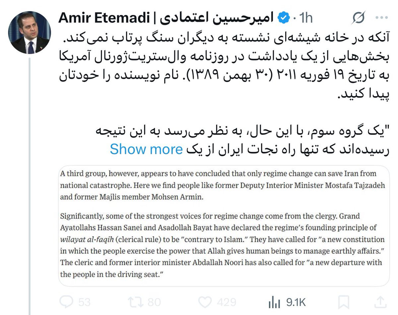The image size is (398, 315).
Task: Expand tweet with Show more
Action: 146,149
